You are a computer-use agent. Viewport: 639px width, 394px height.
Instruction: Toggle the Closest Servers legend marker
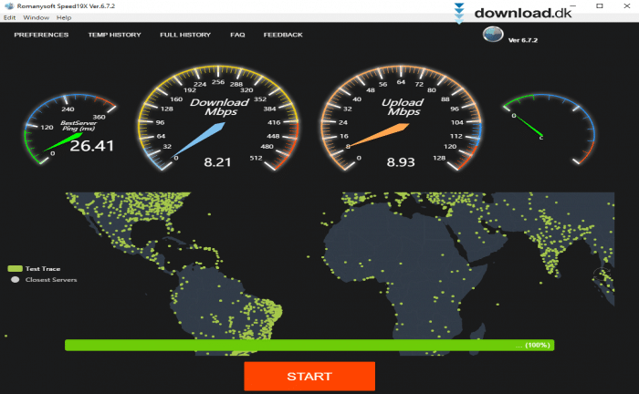pyautogui.click(x=14, y=280)
